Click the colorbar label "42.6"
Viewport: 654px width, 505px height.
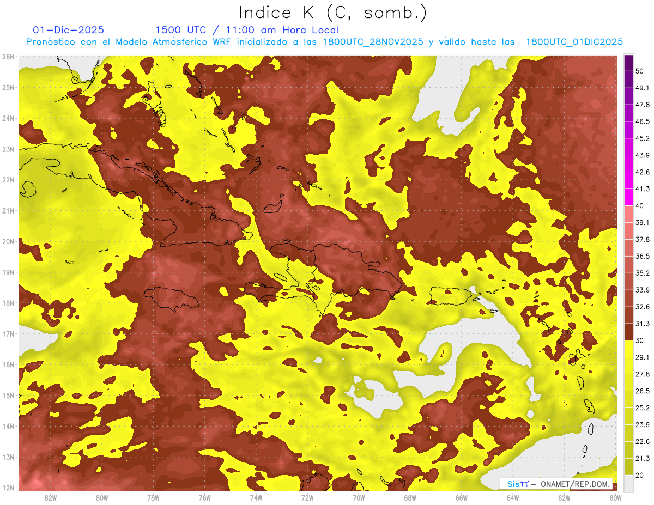click(643, 172)
